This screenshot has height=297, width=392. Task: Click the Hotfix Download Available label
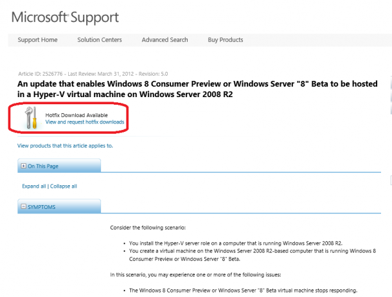[x=76, y=115]
